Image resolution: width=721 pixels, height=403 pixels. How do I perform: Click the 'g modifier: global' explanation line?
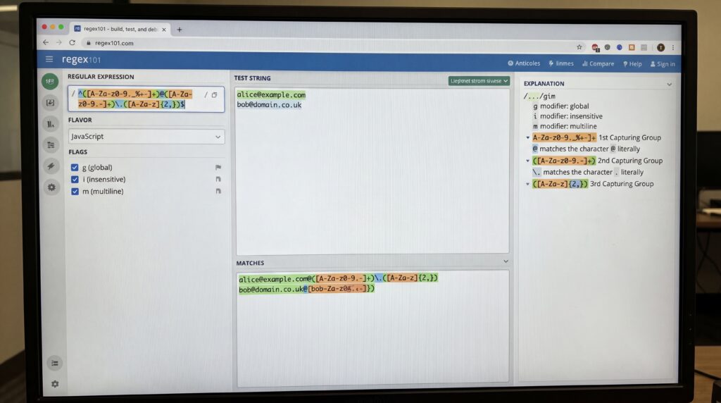coord(560,106)
